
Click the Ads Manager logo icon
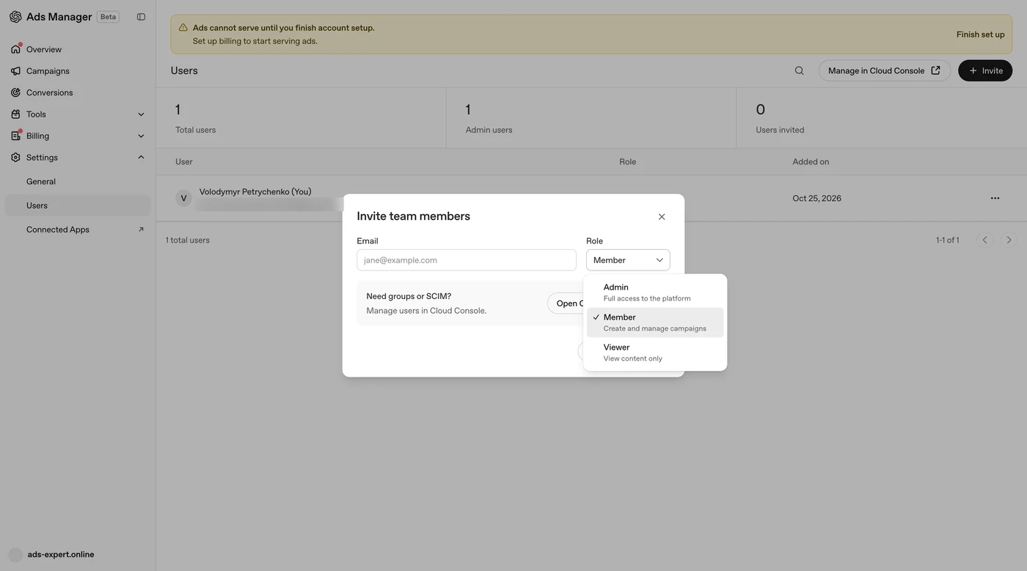point(15,17)
